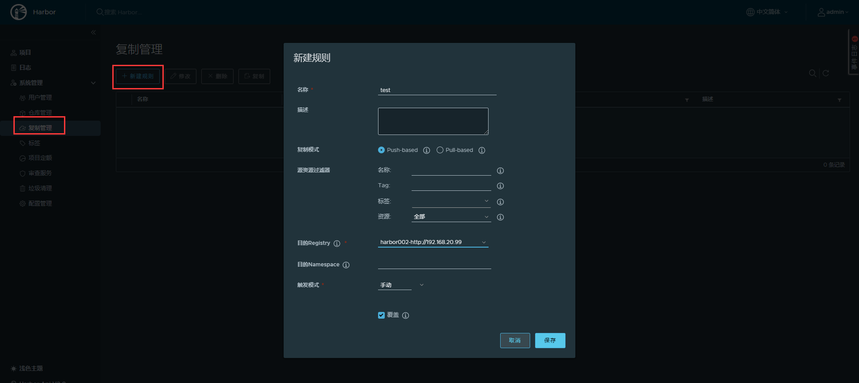The width and height of the screenshot is (859, 383).
Task: Show info for the Tag filter
Action: (501, 186)
